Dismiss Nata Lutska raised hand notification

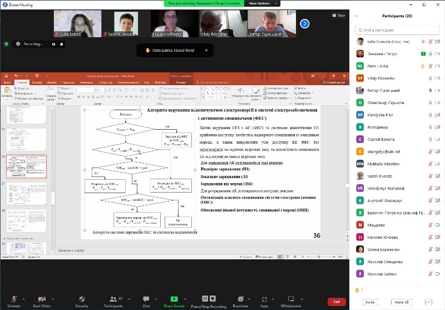pyautogui.click(x=206, y=50)
